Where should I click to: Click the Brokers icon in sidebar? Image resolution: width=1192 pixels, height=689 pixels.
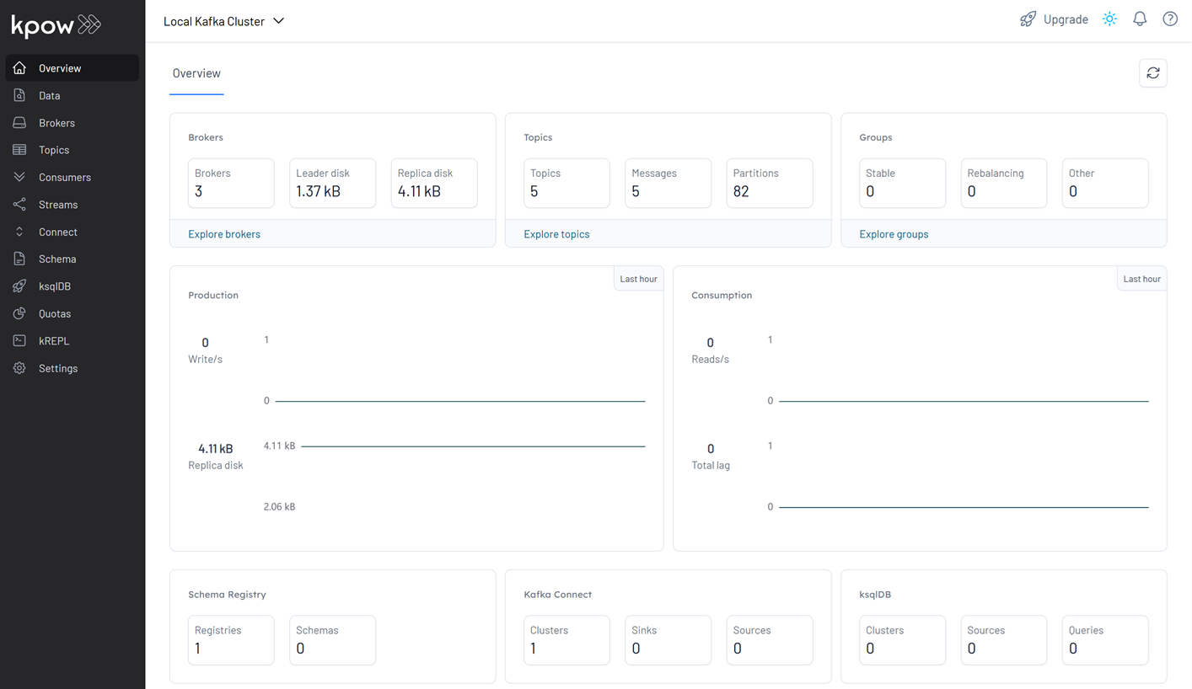[19, 123]
